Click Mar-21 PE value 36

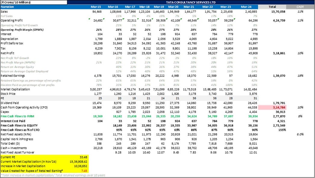point(194,98)
